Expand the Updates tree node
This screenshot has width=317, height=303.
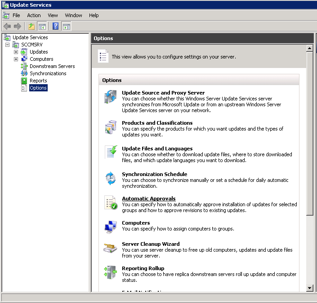pyautogui.click(x=16, y=52)
